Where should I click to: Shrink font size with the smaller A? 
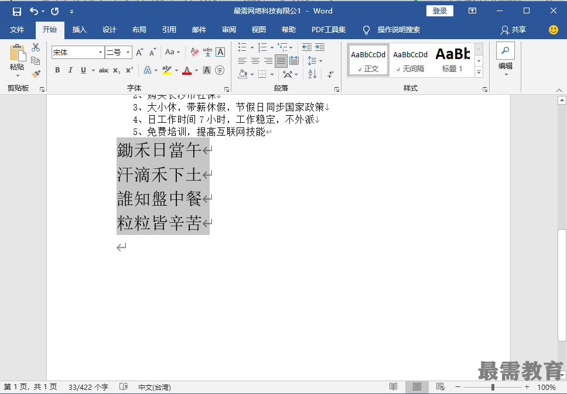(153, 52)
